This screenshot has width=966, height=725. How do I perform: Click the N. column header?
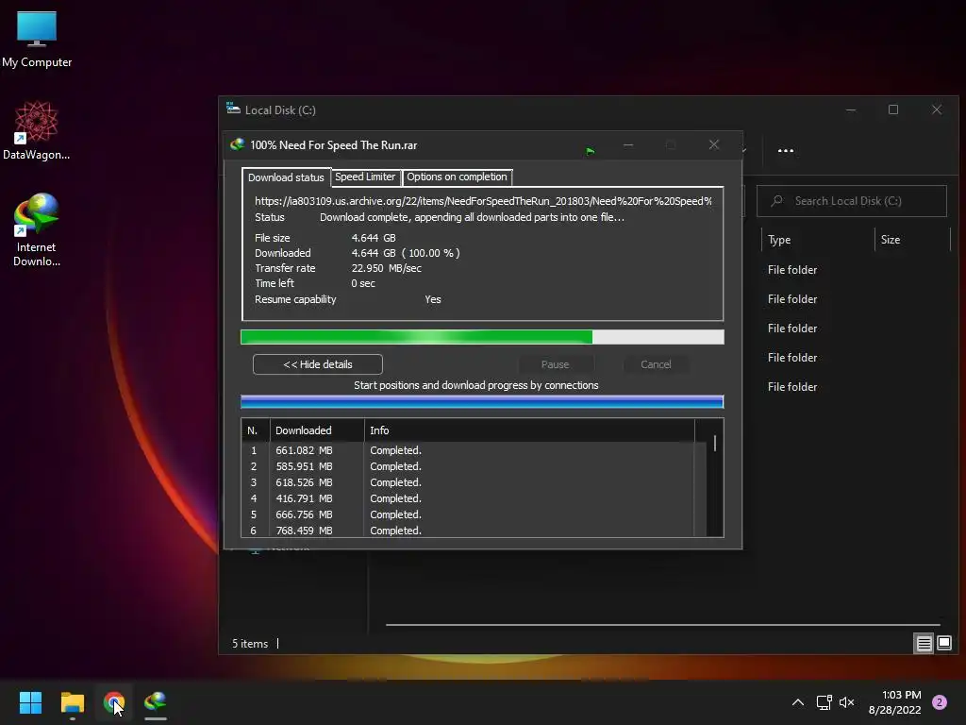click(x=255, y=430)
